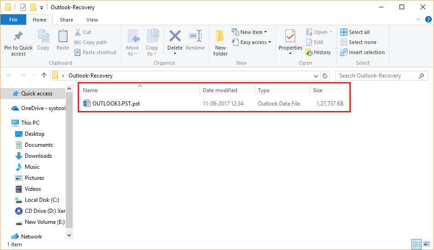The width and height of the screenshot is (434, 250).
Task: Click the Search Outlook-Recovery box
Action: [x=381, y=76]
